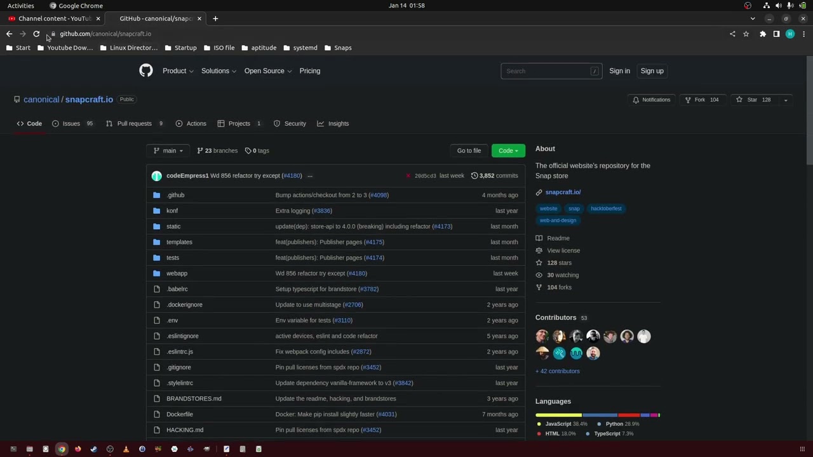
Task: Click Python 28.9% language entry
Action: coord(617,424)
